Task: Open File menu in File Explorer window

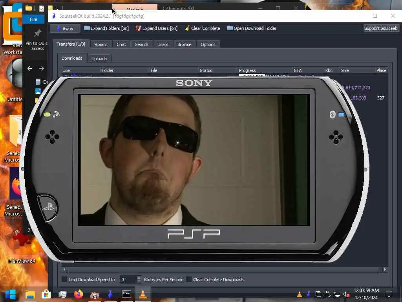Action: tap(33, 19)
